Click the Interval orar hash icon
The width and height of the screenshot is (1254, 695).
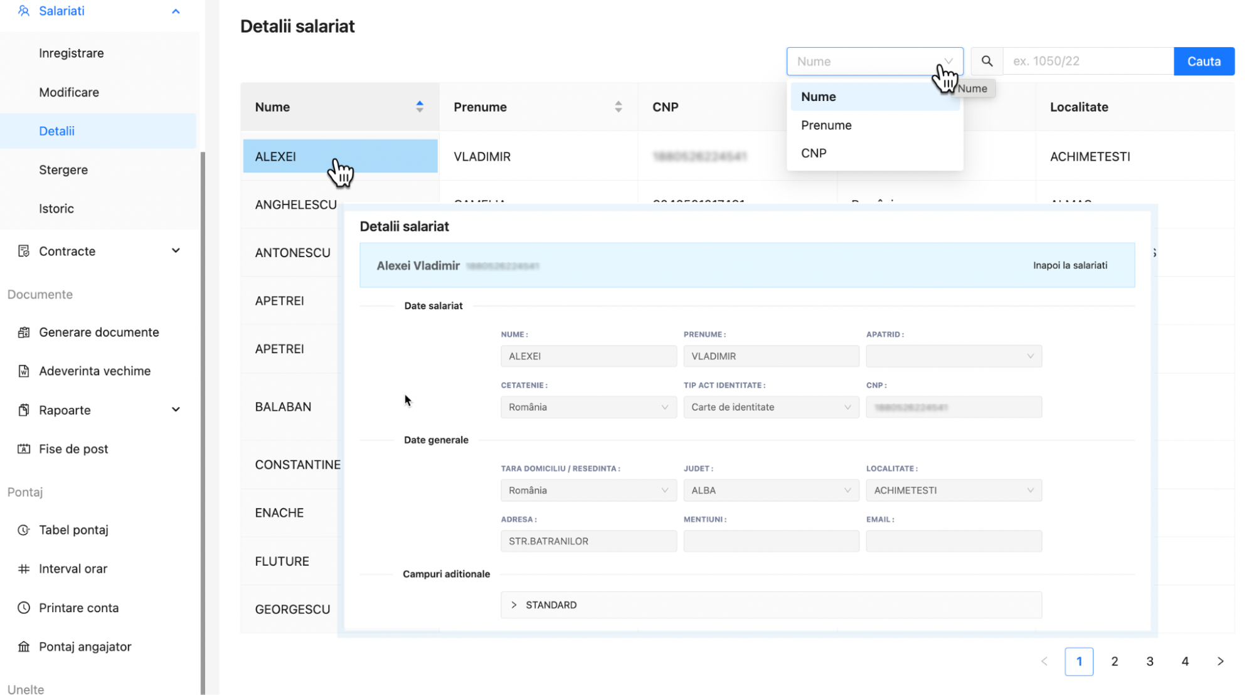tap(24, 569)
